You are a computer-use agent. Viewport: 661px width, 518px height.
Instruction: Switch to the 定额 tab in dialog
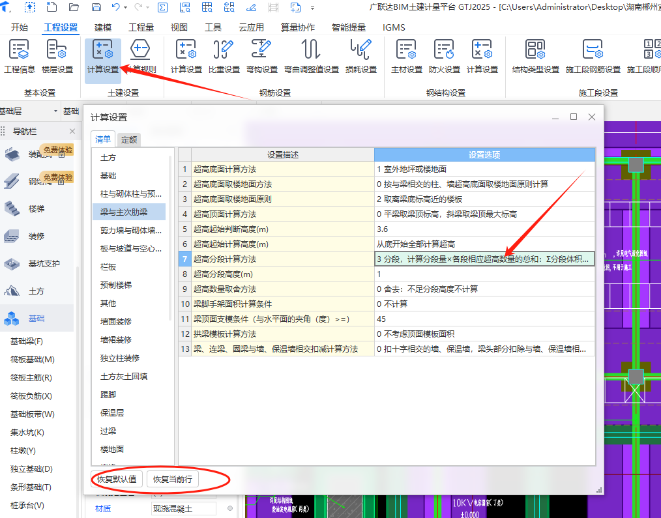[129, 140]
